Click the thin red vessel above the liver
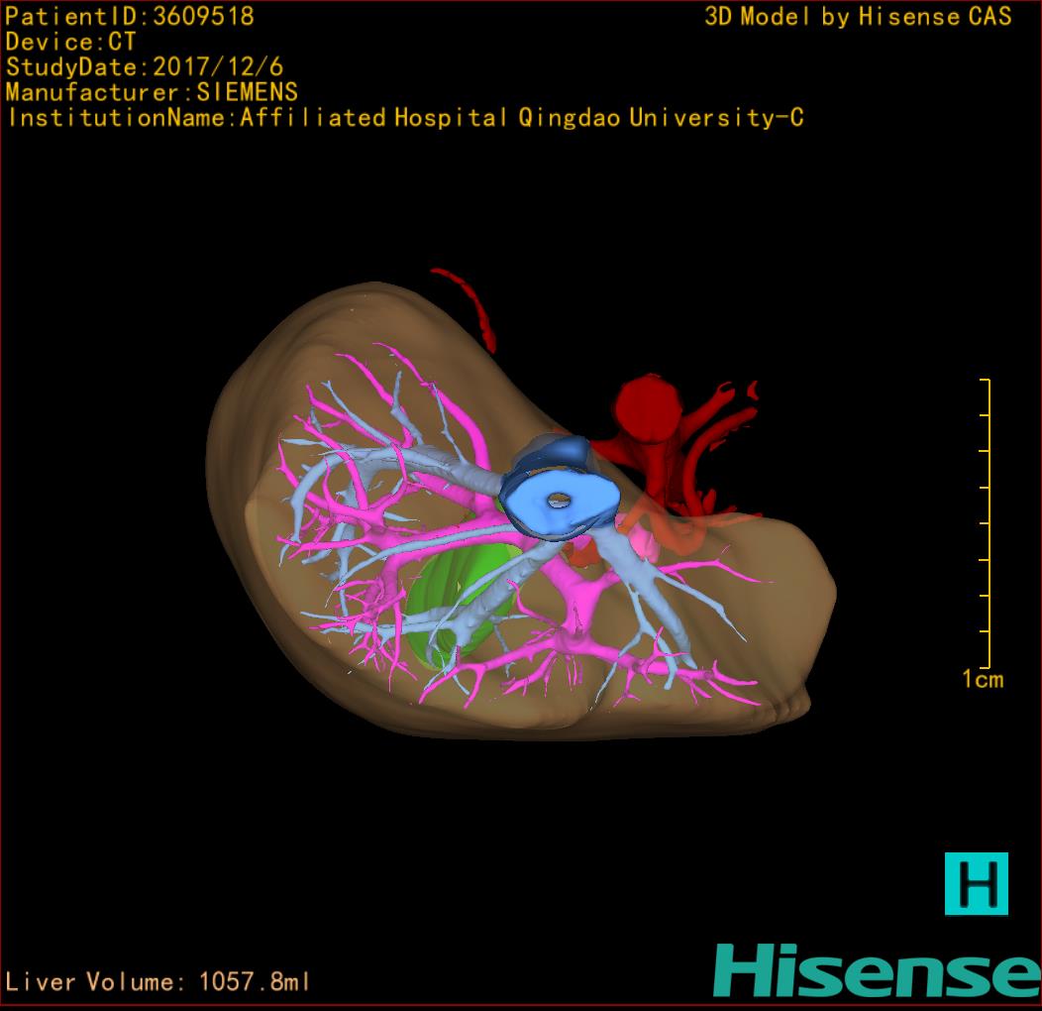Image resolution: width=1042 pixels, height=1011 pixels. (x=472, y=302)
